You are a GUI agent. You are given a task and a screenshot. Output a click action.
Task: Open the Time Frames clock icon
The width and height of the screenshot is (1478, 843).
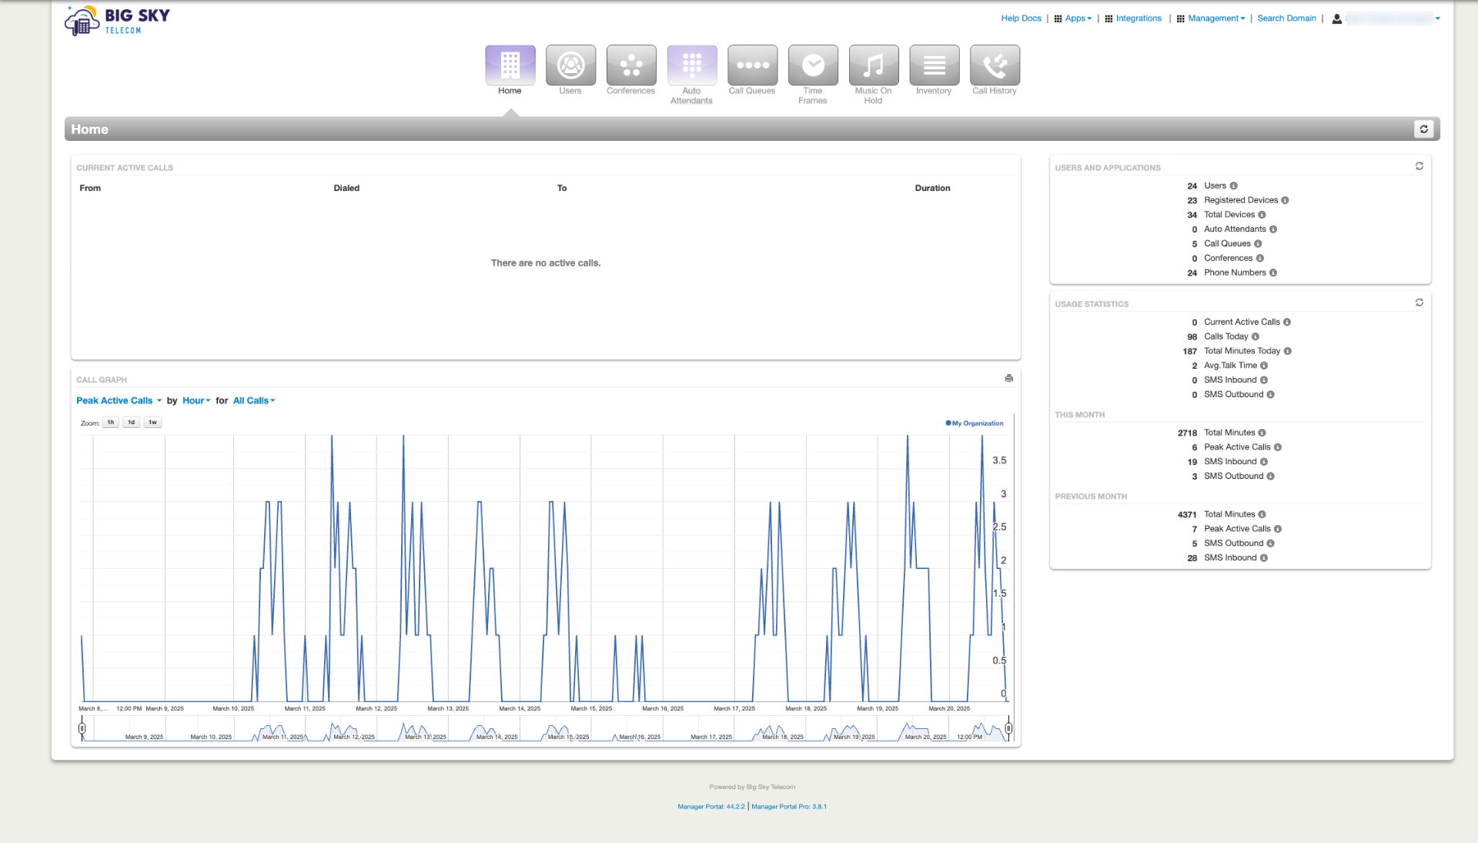(x=813, y=65)
